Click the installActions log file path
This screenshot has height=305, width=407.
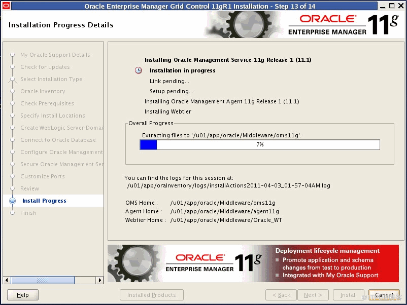229,185
